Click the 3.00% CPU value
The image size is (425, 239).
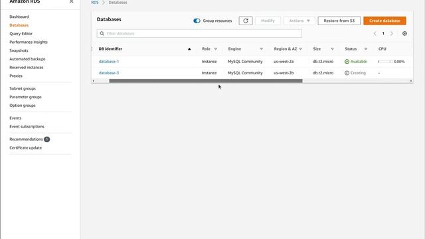click(399, 62)
